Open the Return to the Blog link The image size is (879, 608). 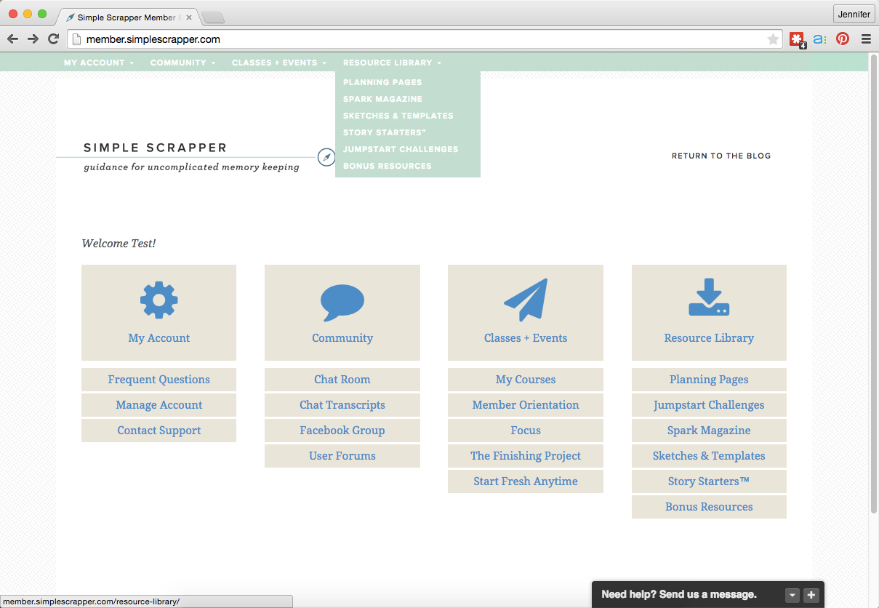click(x=721, y=156)
